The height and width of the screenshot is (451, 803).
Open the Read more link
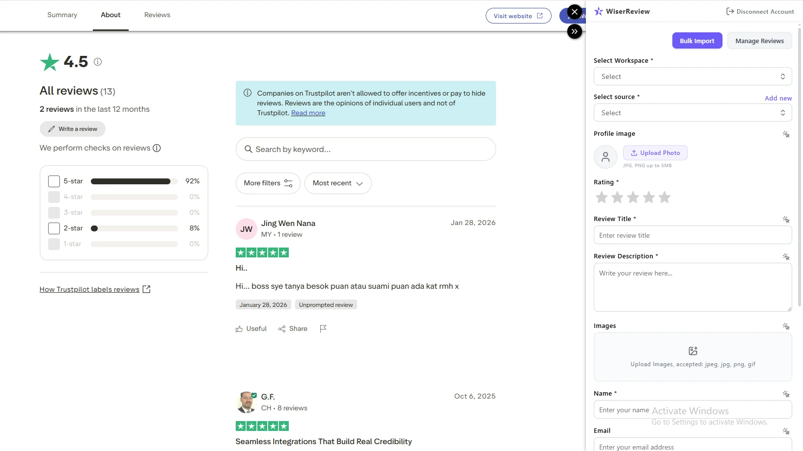pos(308,113)
